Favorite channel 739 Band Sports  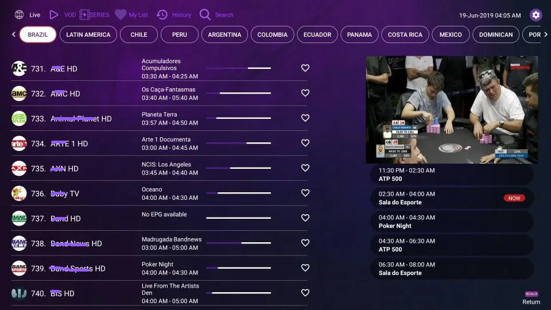[305, 268]
